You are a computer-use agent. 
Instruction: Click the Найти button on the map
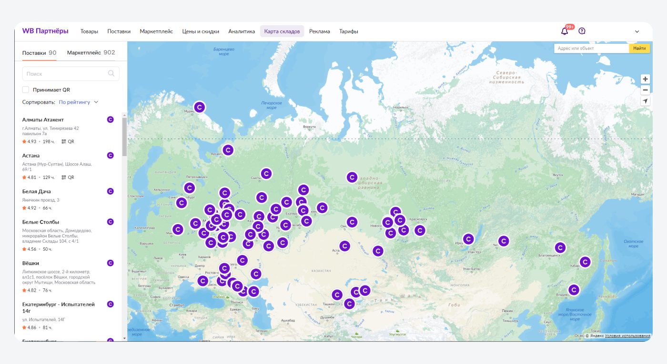[639, 48]
